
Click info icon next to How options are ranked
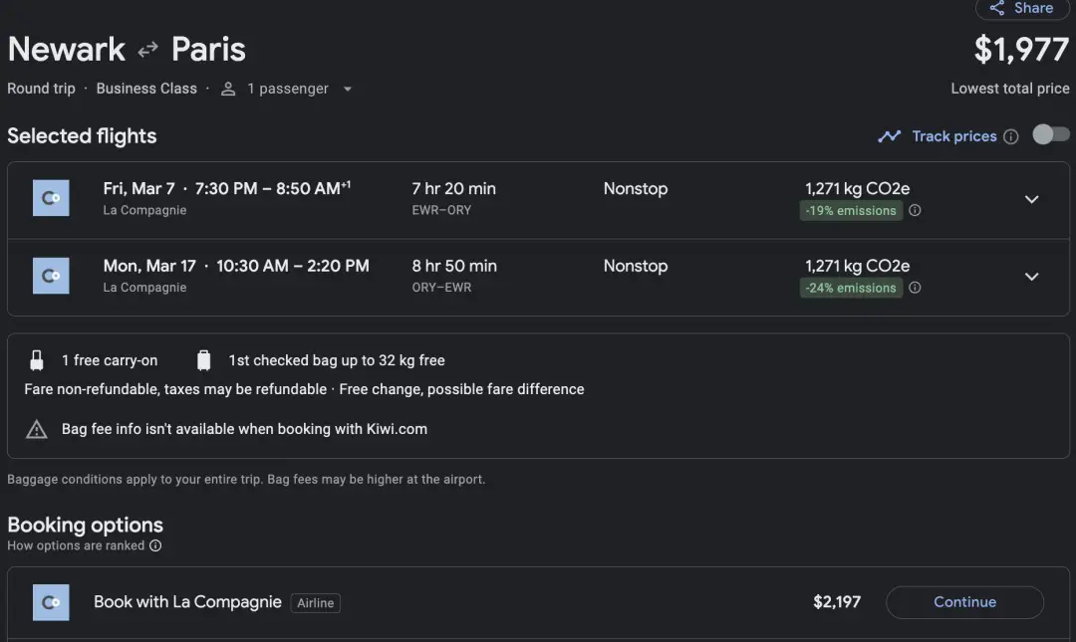click(x=155, y=545)
